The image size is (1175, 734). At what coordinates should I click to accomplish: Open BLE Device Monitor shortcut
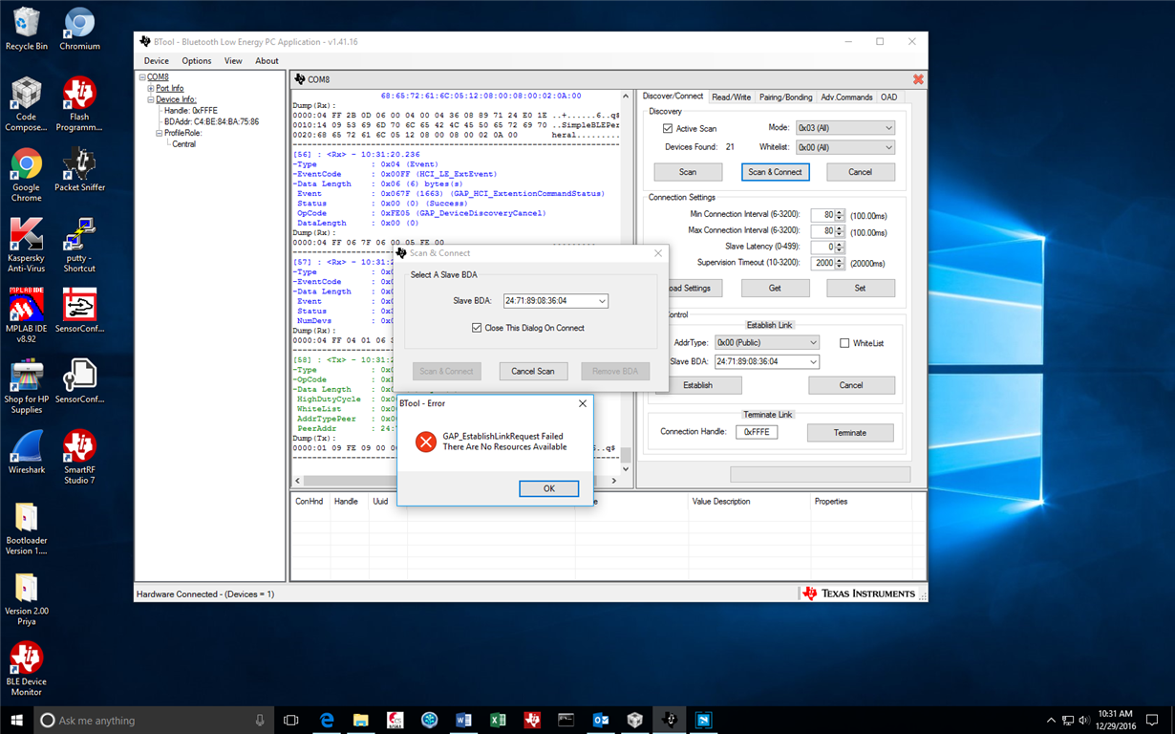pyautogui.click(x=26, y=659)
